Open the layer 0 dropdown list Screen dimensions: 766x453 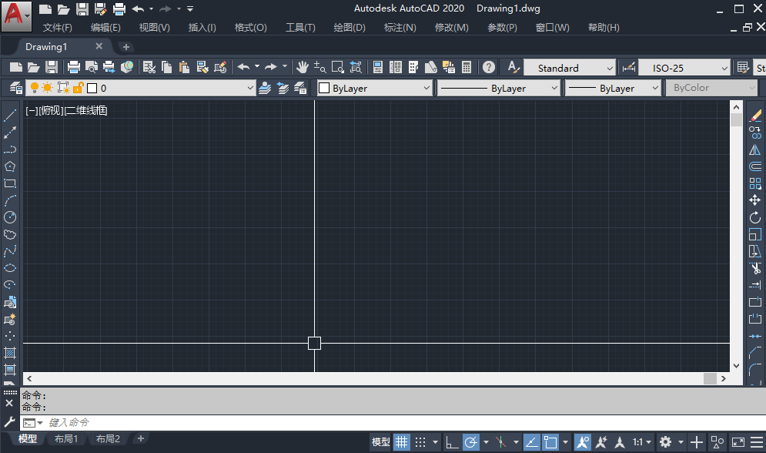(x=249, y=89)
